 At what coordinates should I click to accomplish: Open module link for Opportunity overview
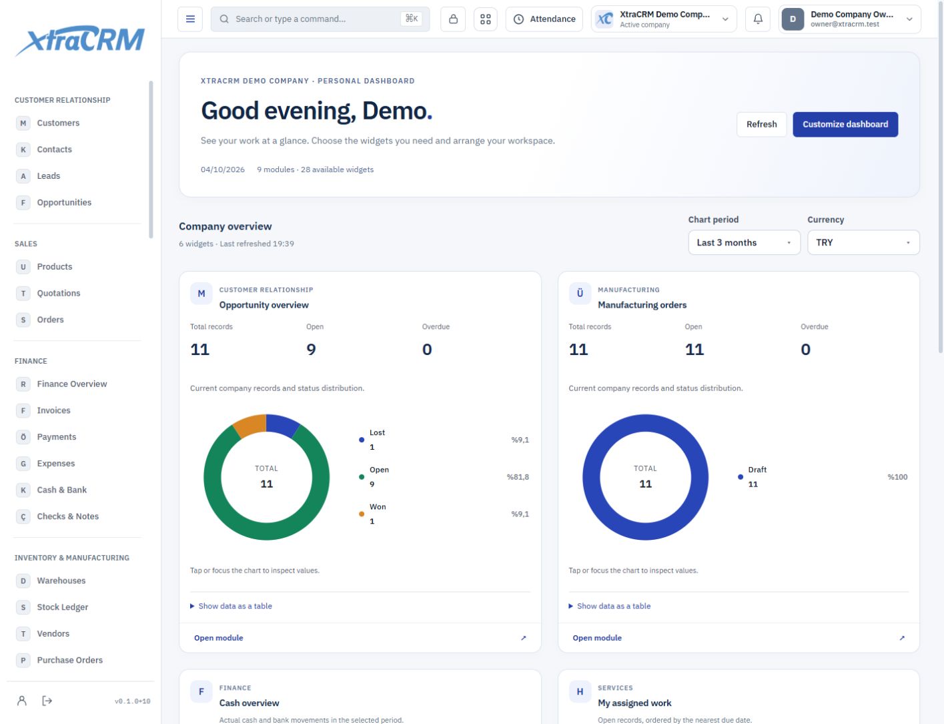[219, 638]
